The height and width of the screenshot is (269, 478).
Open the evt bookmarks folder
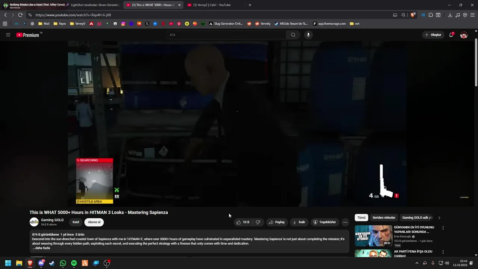pos(355,24)
